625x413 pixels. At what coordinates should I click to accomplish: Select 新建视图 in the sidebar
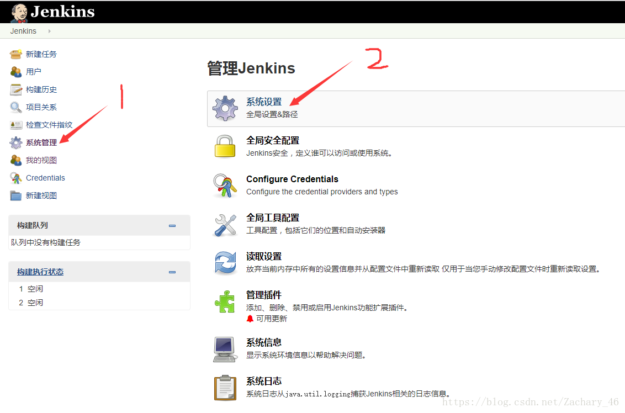click(x=41, y=196)
